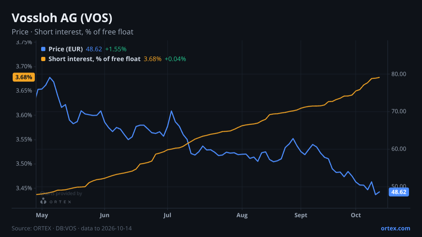Click the Jul x-axis label
422x237 pixels.
tap(167, 215)
